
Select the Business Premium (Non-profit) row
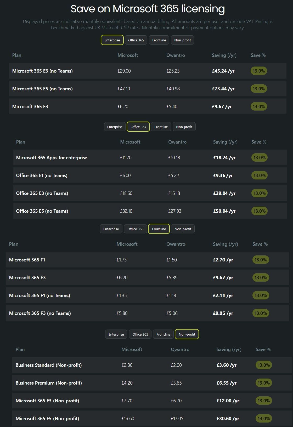tap(49, 383)
